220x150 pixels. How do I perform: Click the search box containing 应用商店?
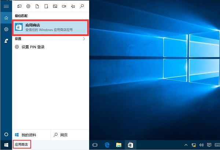(22, 145)
